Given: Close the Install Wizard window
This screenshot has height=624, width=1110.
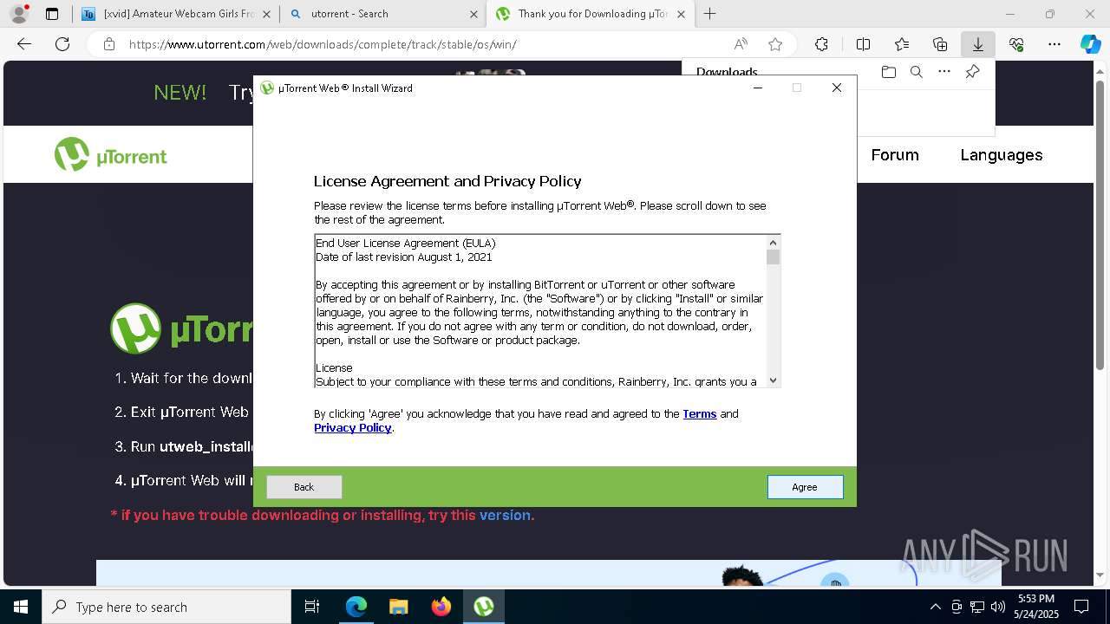Looking at the screenshot, I should (x=837, y=88).
